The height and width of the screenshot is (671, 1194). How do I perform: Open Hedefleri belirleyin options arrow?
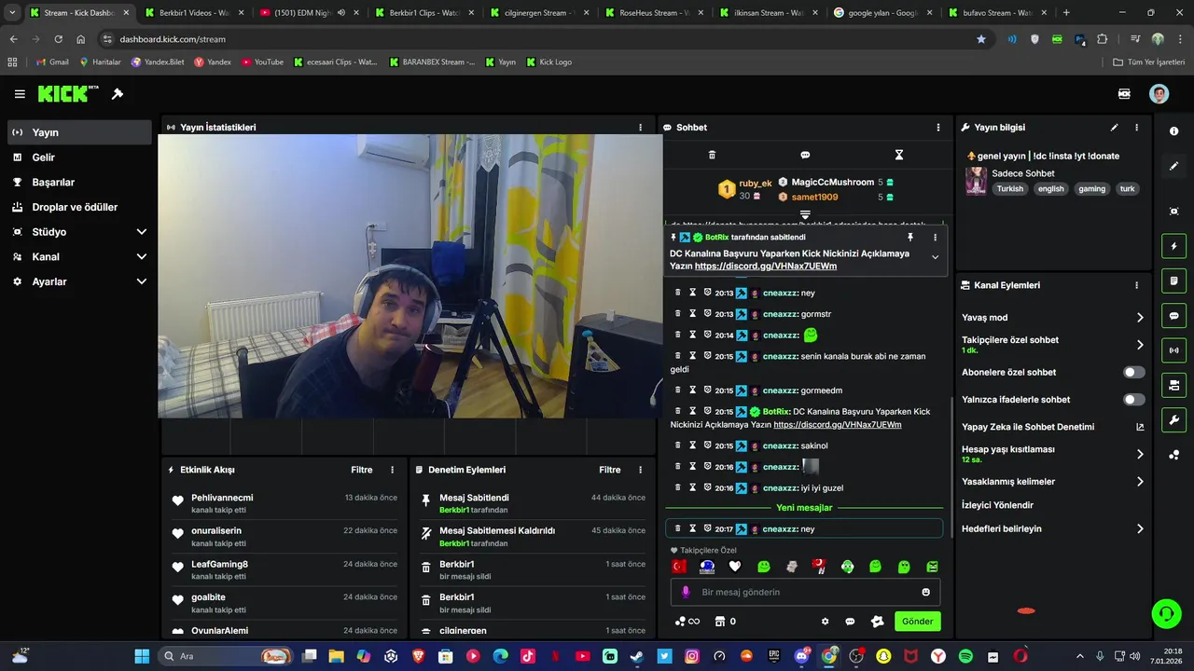pyautogui.click(x=1139, y=529)
